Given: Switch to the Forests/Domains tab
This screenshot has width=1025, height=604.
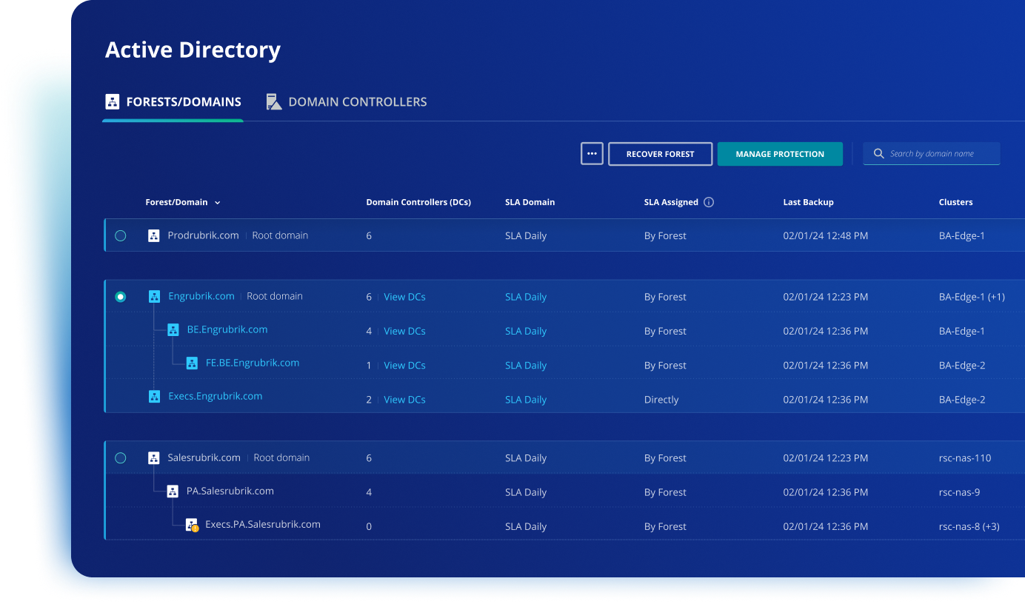Looking at the screenshot, I should (173, 102).
